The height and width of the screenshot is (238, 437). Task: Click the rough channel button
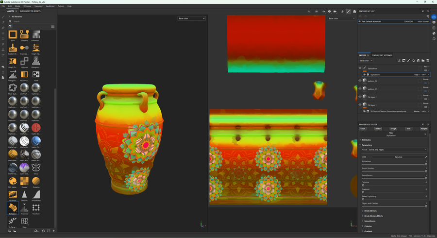[393, 129]
